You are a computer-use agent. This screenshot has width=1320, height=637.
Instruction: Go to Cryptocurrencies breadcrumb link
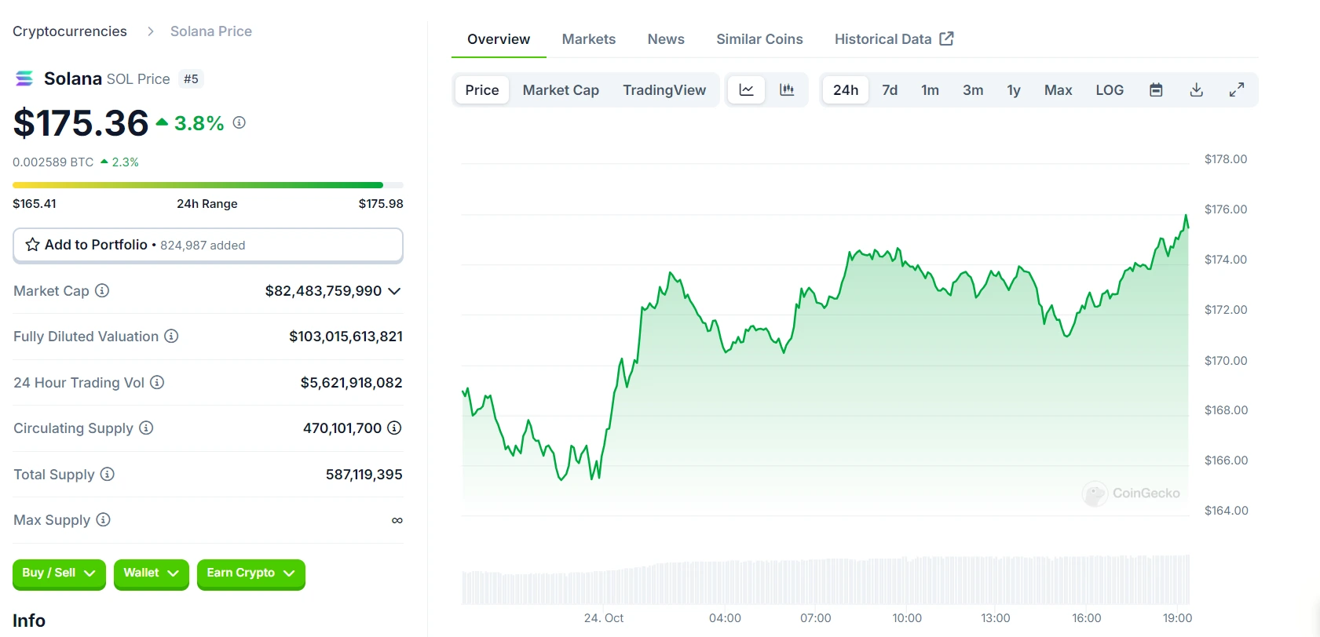click(70, 31)
